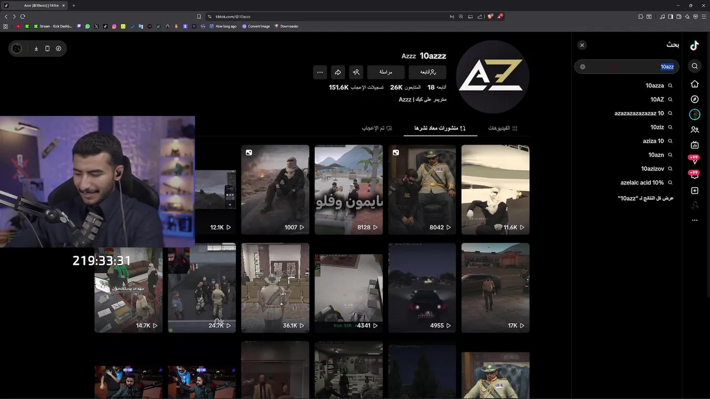Click the Follow button on the profile
Screen dimensions: 710x399
tap(427, 72)
